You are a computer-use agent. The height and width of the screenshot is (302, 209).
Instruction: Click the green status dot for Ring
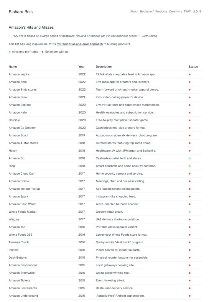click(190, 166)
